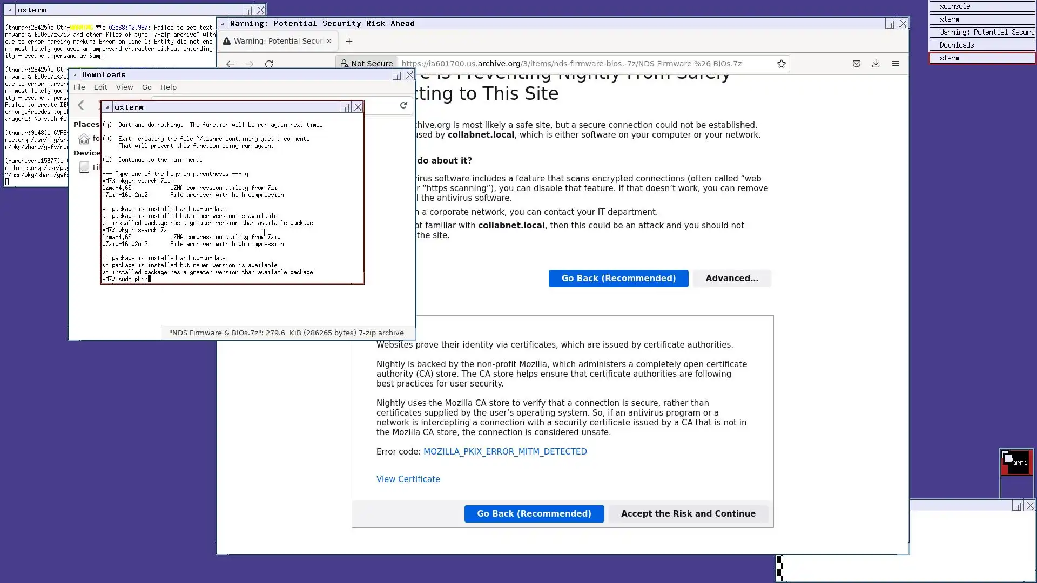
Task: Open the uxterm window menu arrow
Action: pos(107,107)
